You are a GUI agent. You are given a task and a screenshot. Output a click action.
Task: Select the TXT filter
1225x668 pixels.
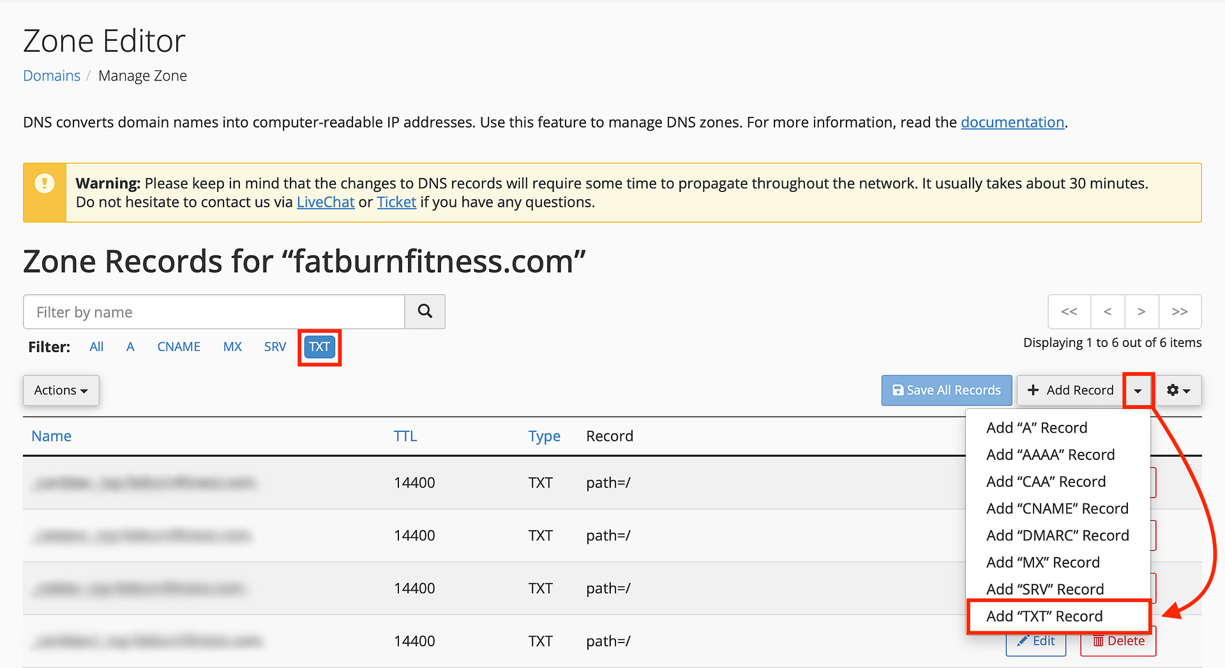coord(319,346)
